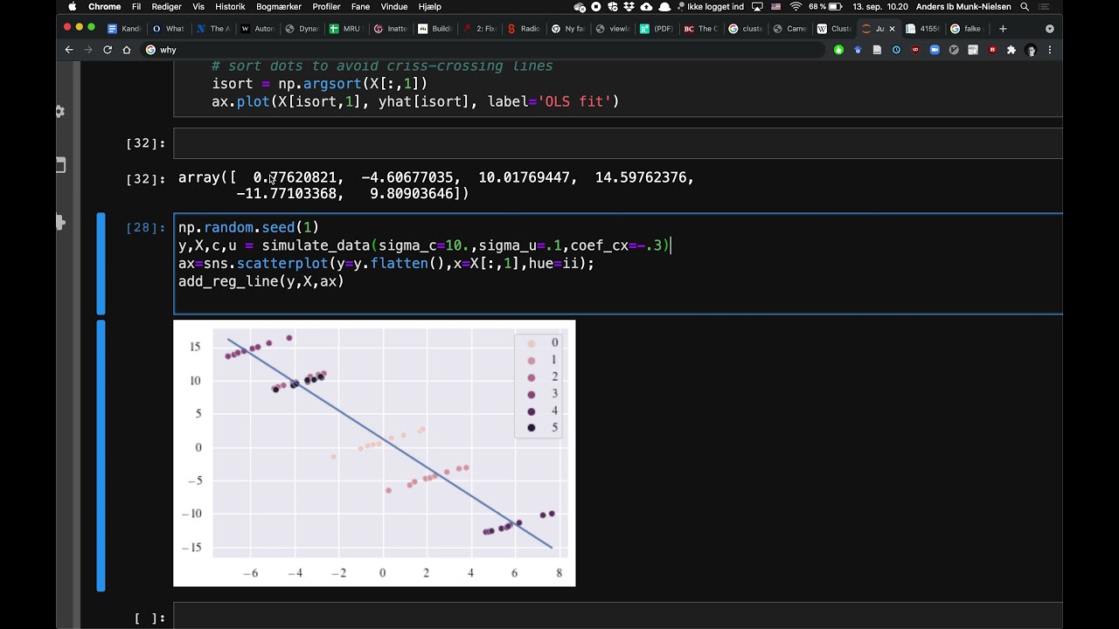Open a new browser tab
Image resolution: width=1119 pixels, height=629 pixels.
pyautogui.click(x=1003, y=29)
